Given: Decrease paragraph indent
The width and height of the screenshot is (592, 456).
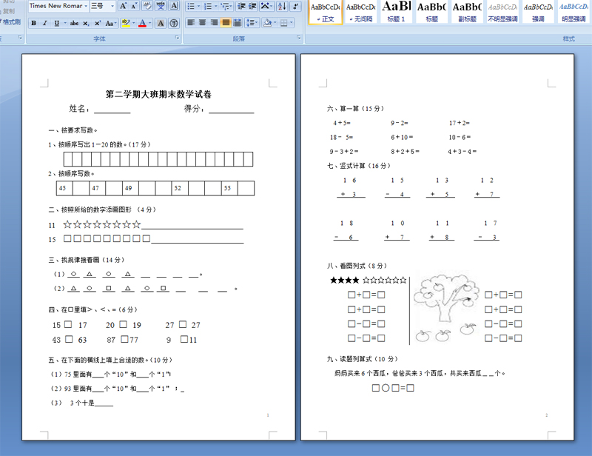Looking at the screenshot, I should [x=241, y=6].
